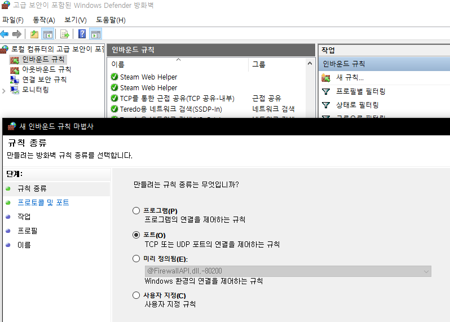Screen dimensions: 450x322
Task: Click the Back arrow toolbar icon
Action: [5, 34]
